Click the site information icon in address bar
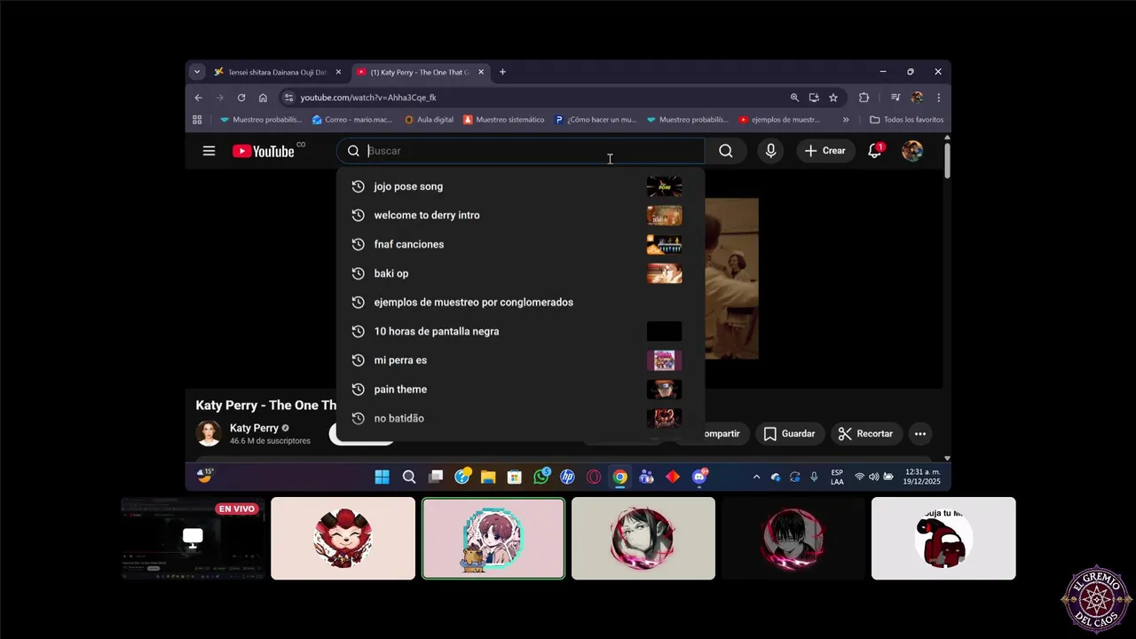The width and height of the screenshot is (1136, 639). [288, 98]
